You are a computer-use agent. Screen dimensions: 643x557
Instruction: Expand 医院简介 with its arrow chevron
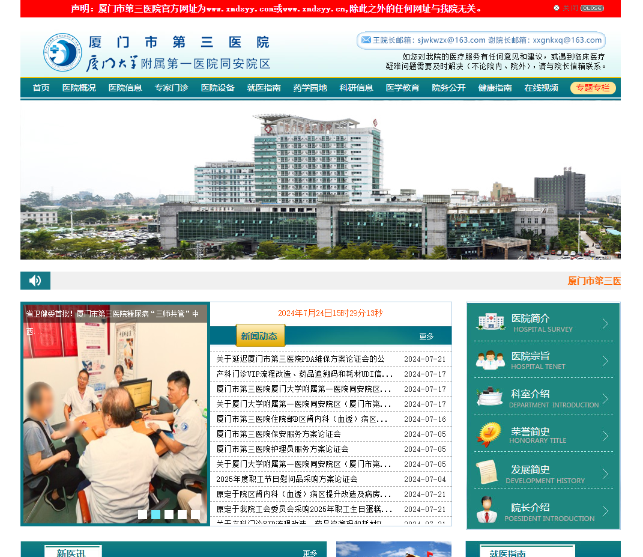tap(605, 324)
